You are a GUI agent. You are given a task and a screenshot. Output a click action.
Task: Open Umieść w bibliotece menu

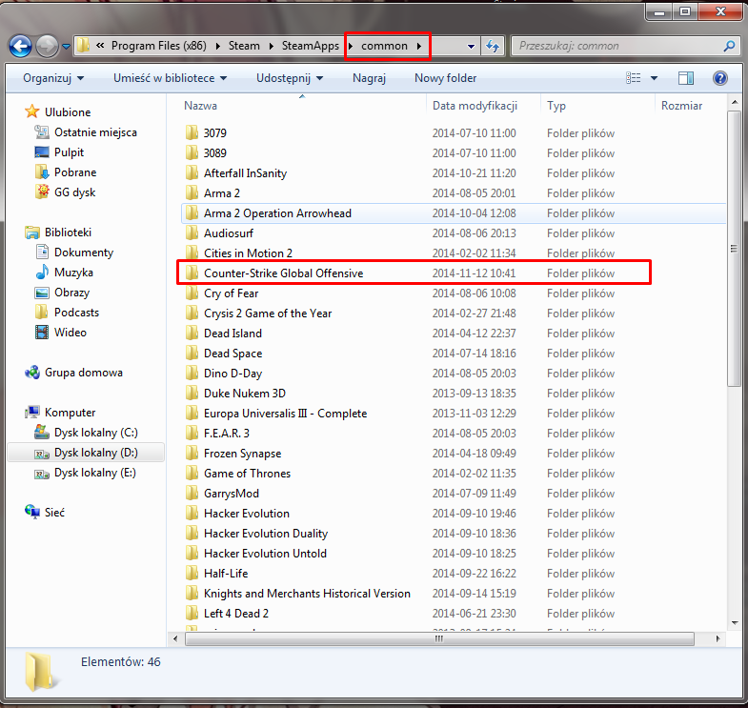(x=170, y=78)
